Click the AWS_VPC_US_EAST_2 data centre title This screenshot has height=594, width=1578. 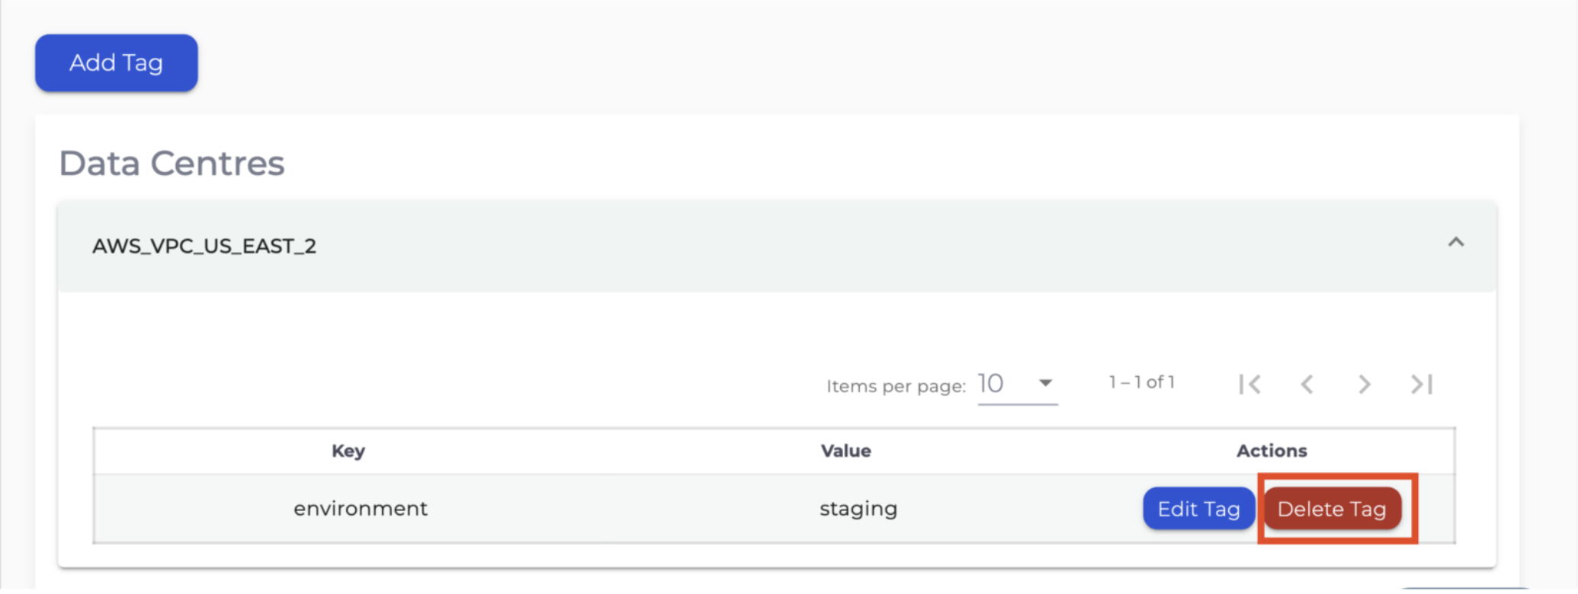204,246
